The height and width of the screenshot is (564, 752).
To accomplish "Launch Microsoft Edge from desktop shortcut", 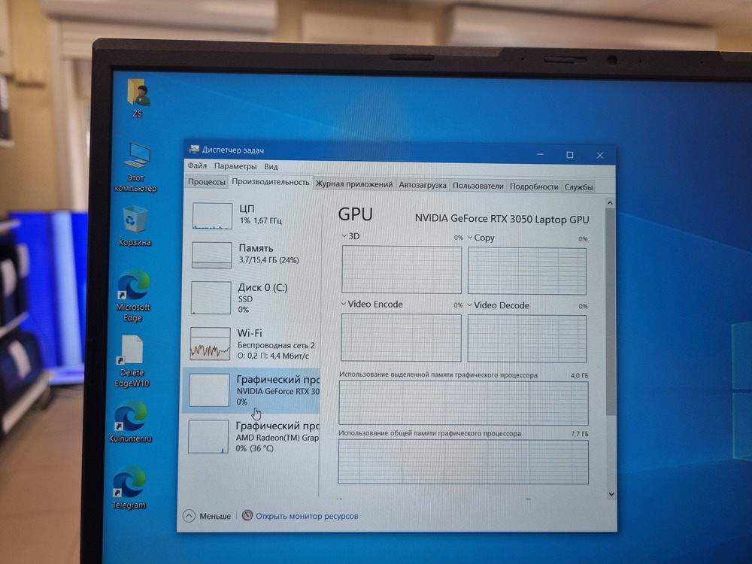I will click(x=133, y=295).
